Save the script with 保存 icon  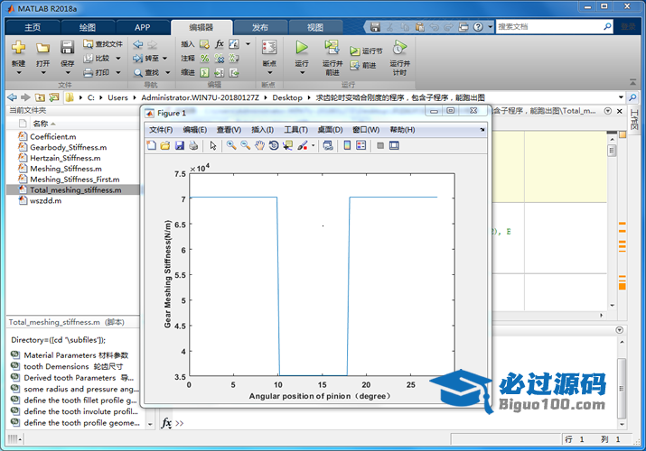pos(67,48)
